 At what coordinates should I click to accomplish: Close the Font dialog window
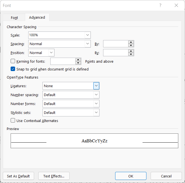click(176, 5)
